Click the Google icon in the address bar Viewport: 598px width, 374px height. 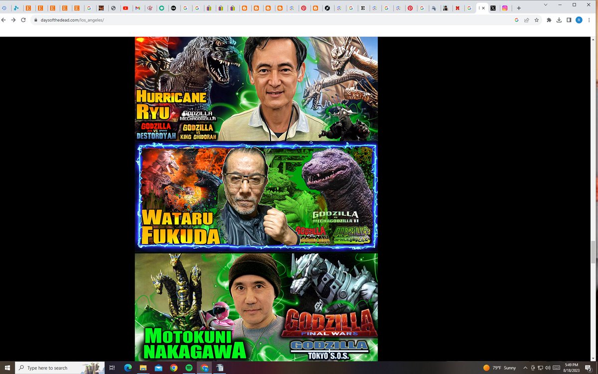click(517, 20)
